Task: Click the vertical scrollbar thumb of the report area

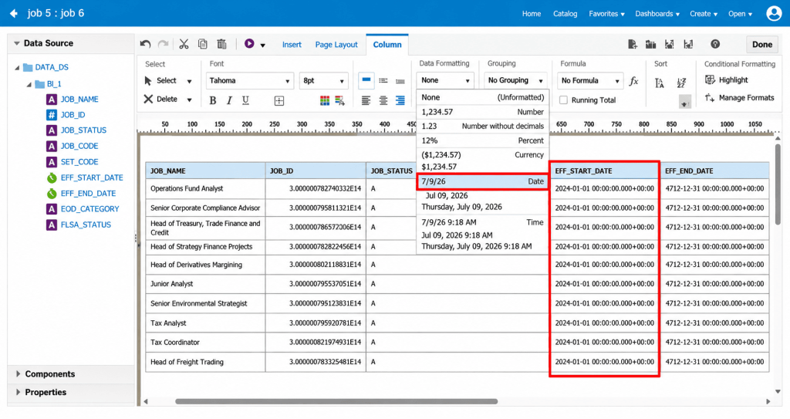Action: [778, 185]
